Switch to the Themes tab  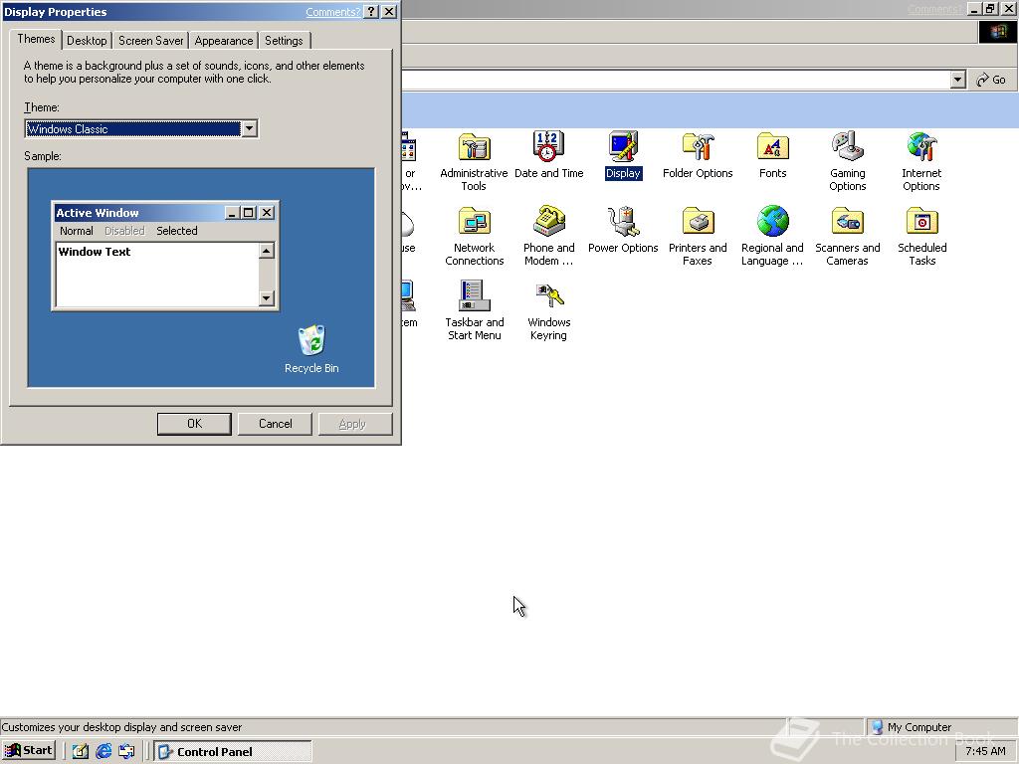coord(37,39)
